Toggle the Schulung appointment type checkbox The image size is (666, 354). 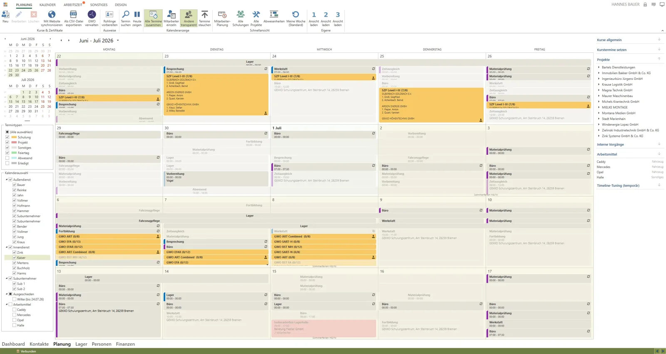(7, 137)
